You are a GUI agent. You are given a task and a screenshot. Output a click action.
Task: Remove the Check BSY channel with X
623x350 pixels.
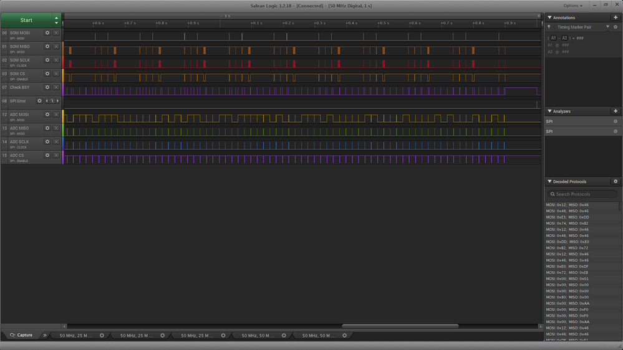(56, 87)
